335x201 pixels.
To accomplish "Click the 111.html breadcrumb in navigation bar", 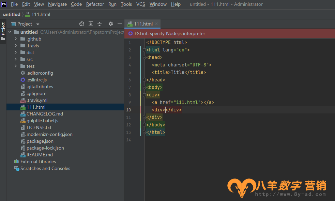I will click(38, 14).
